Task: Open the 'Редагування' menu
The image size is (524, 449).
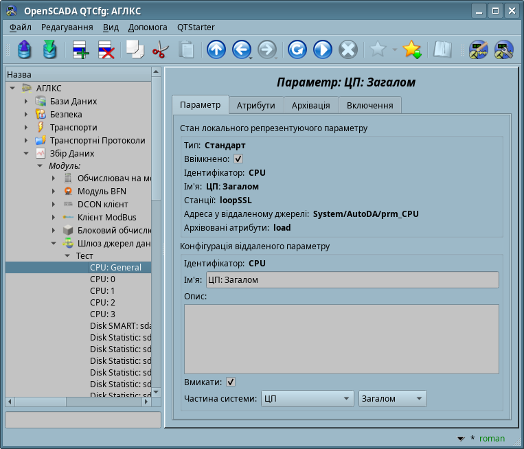Action: pos(67,27)
